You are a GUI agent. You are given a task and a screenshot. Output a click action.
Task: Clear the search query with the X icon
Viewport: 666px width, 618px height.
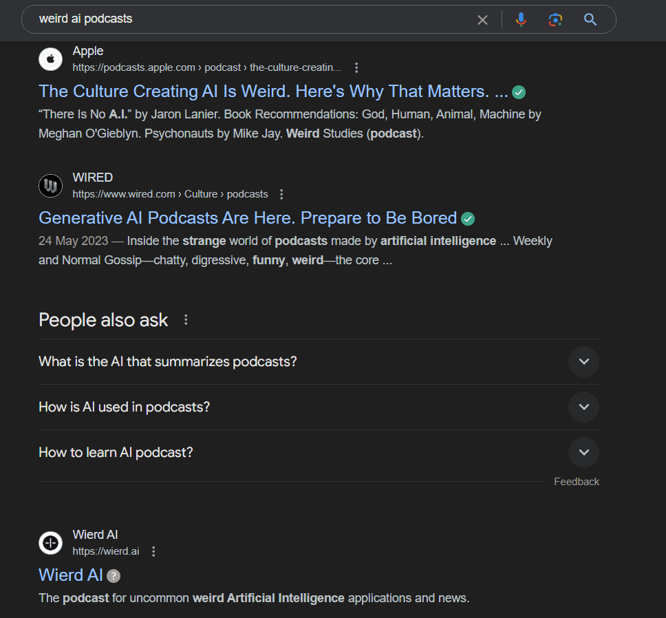point(482,20)
